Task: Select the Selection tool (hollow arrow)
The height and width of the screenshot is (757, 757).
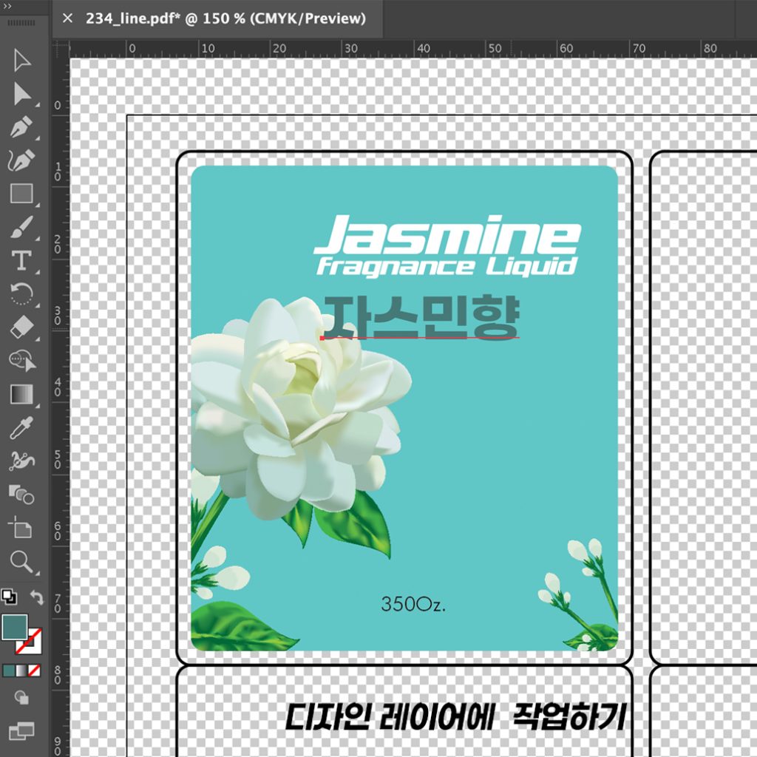Action: tap(21, 61)
